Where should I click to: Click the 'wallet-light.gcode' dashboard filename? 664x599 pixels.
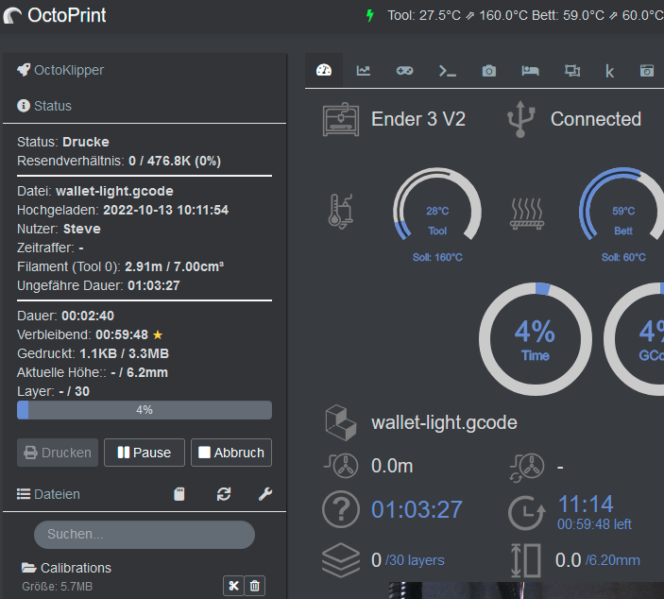[444, 422]
